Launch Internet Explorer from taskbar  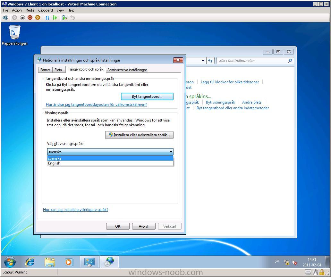point(30,262)
